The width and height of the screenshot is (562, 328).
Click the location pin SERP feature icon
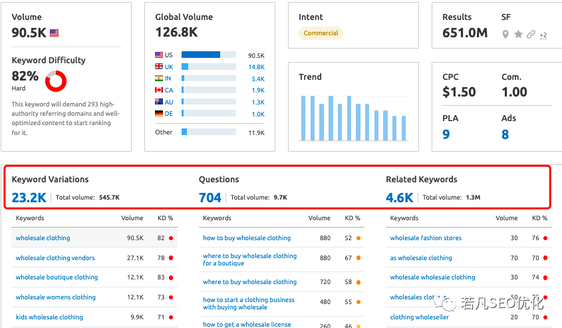click(506, 35)
